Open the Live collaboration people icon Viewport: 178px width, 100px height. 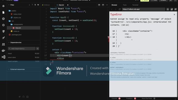coord(3,44)
